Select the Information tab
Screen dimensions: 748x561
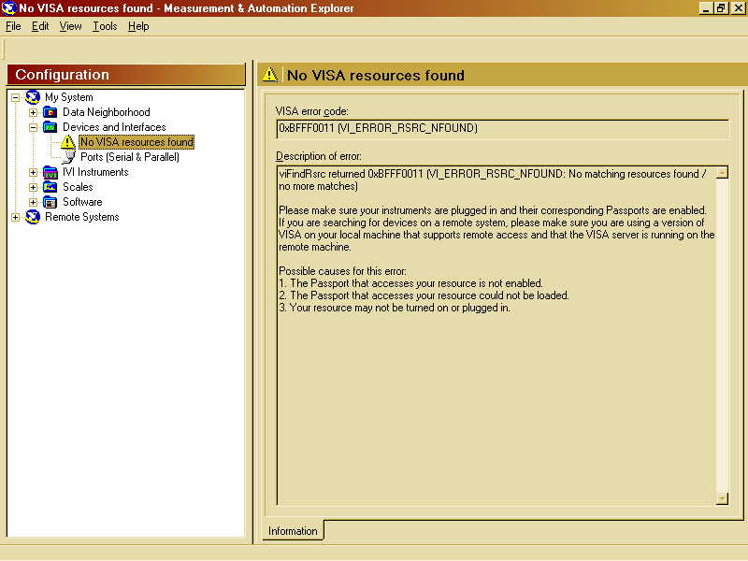[293, 531]
